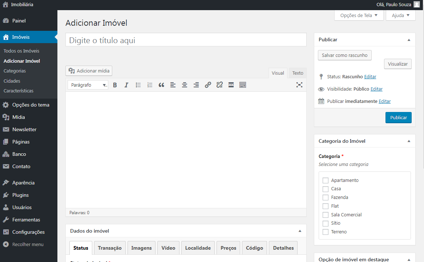Check the Terreno category

(326, 232)
